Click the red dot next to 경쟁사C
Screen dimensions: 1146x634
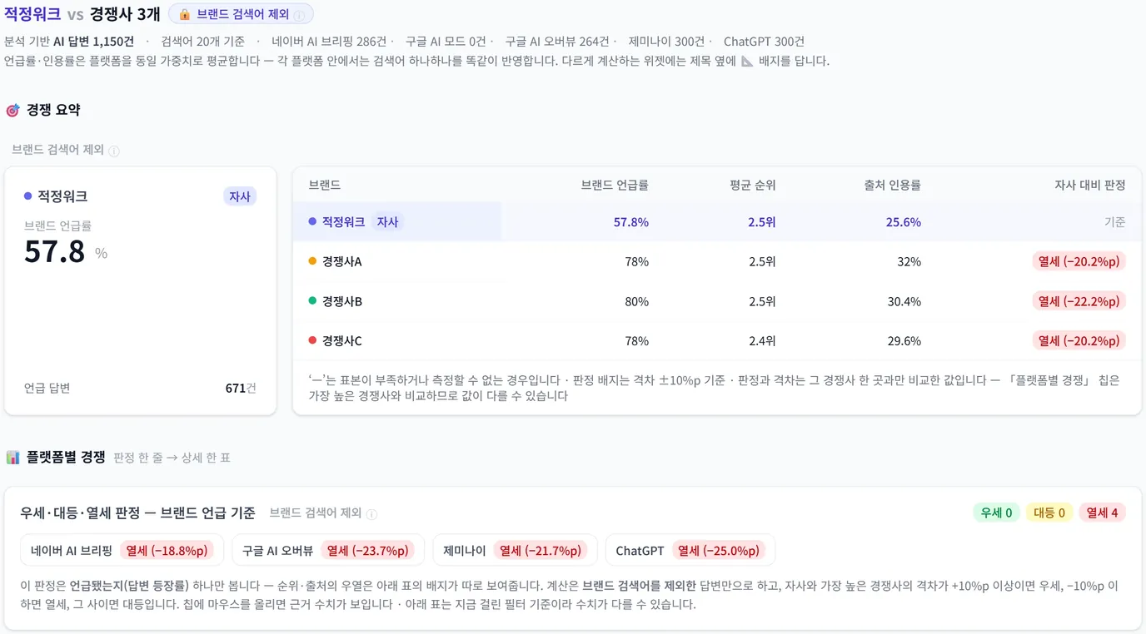[x=312, y=340]
